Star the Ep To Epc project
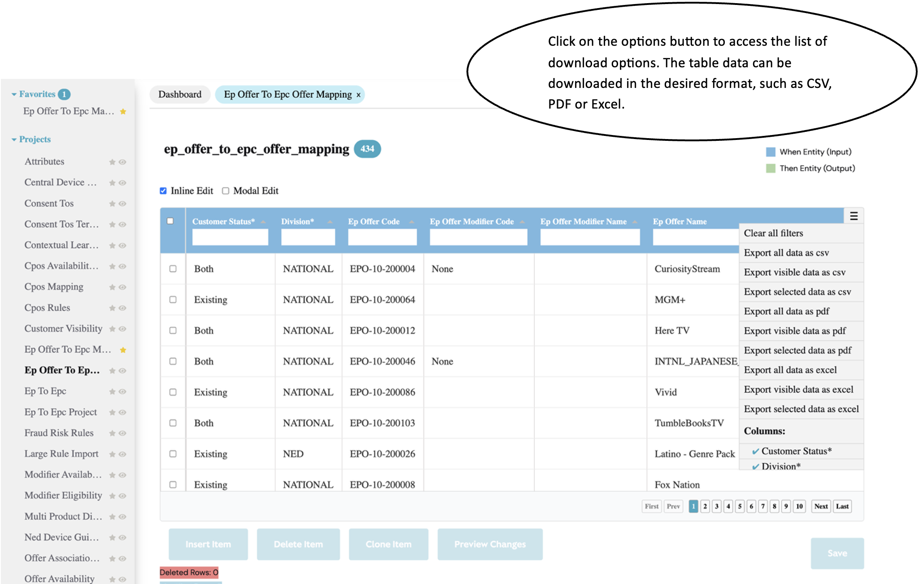 coord(112,392)
